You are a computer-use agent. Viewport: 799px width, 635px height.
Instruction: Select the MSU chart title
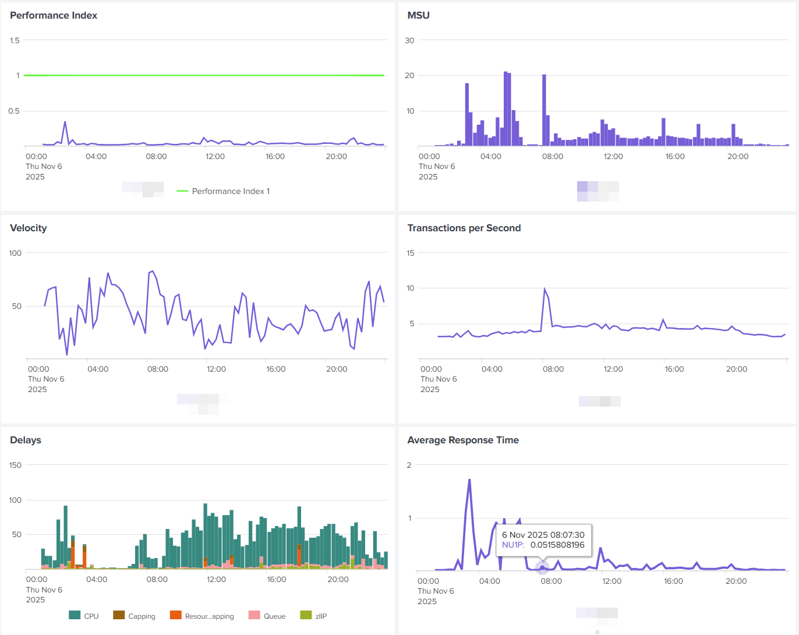[418, 16]
